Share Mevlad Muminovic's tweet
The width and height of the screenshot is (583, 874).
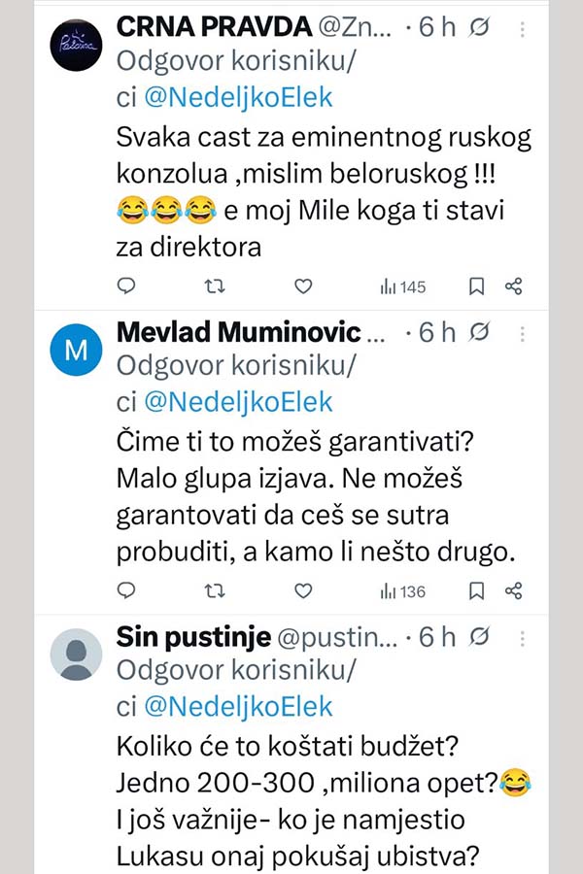point(514,590)
